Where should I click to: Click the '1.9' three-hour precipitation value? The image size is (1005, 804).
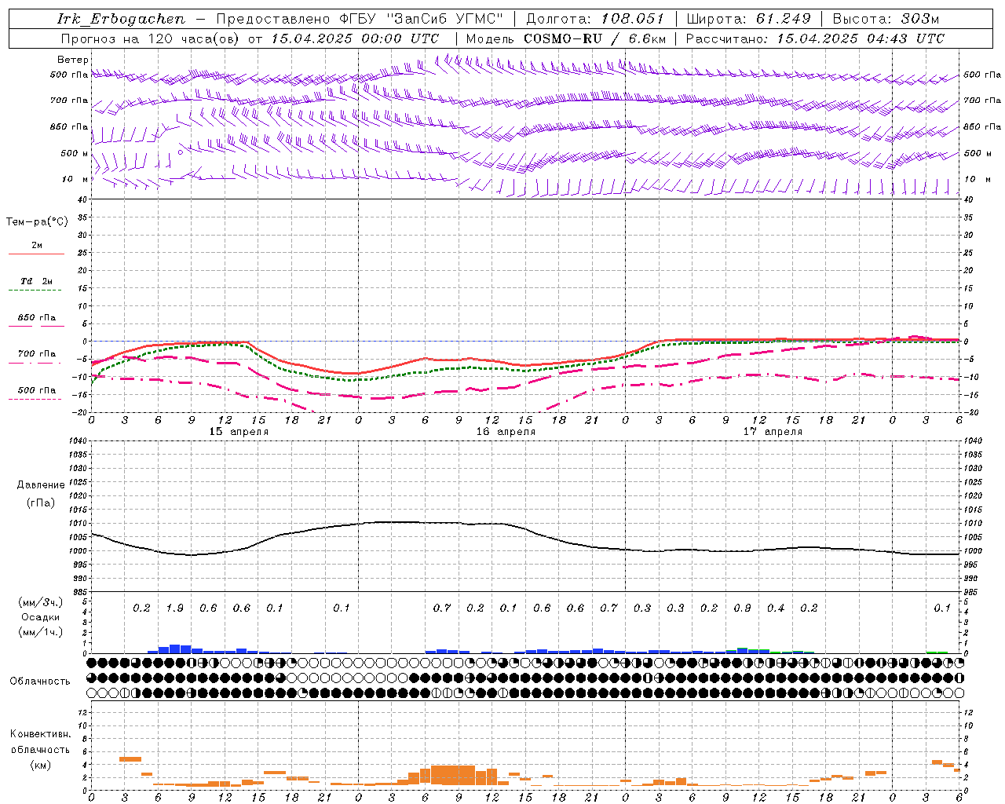pos(175,608)
